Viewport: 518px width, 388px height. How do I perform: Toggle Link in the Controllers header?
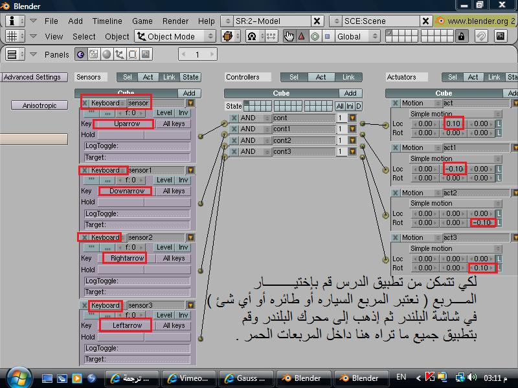348,77
